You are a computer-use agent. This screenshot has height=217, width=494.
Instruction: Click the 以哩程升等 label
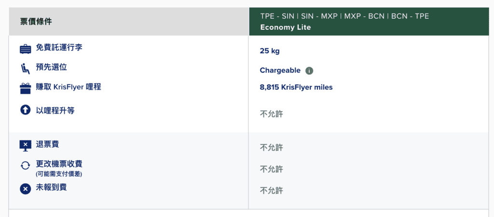pyautogui.click(x=55, y=111)
